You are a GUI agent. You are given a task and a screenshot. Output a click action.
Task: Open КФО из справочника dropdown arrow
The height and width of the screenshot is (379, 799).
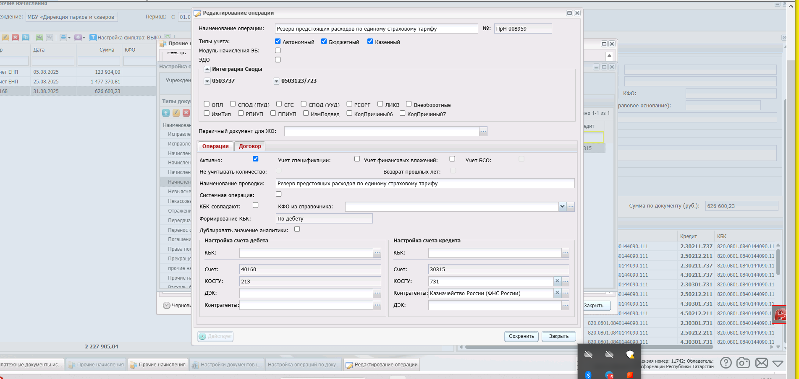coord(562,207)
